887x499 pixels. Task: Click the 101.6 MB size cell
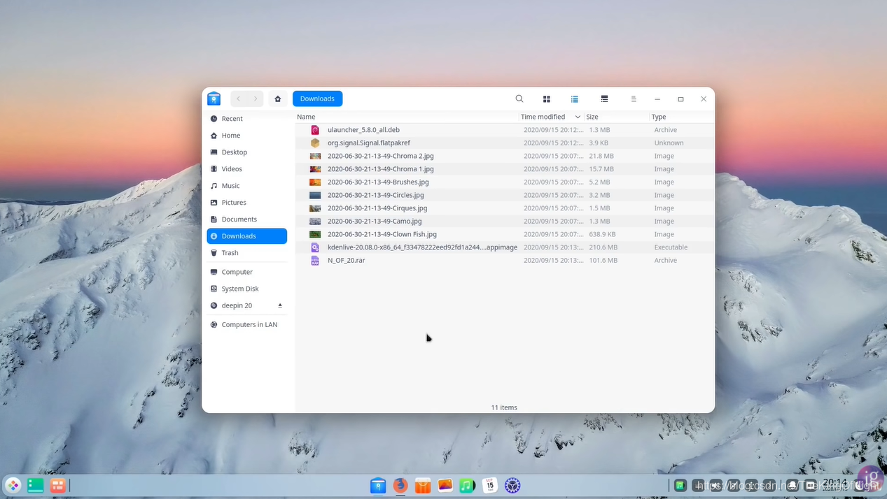[603, 260]
